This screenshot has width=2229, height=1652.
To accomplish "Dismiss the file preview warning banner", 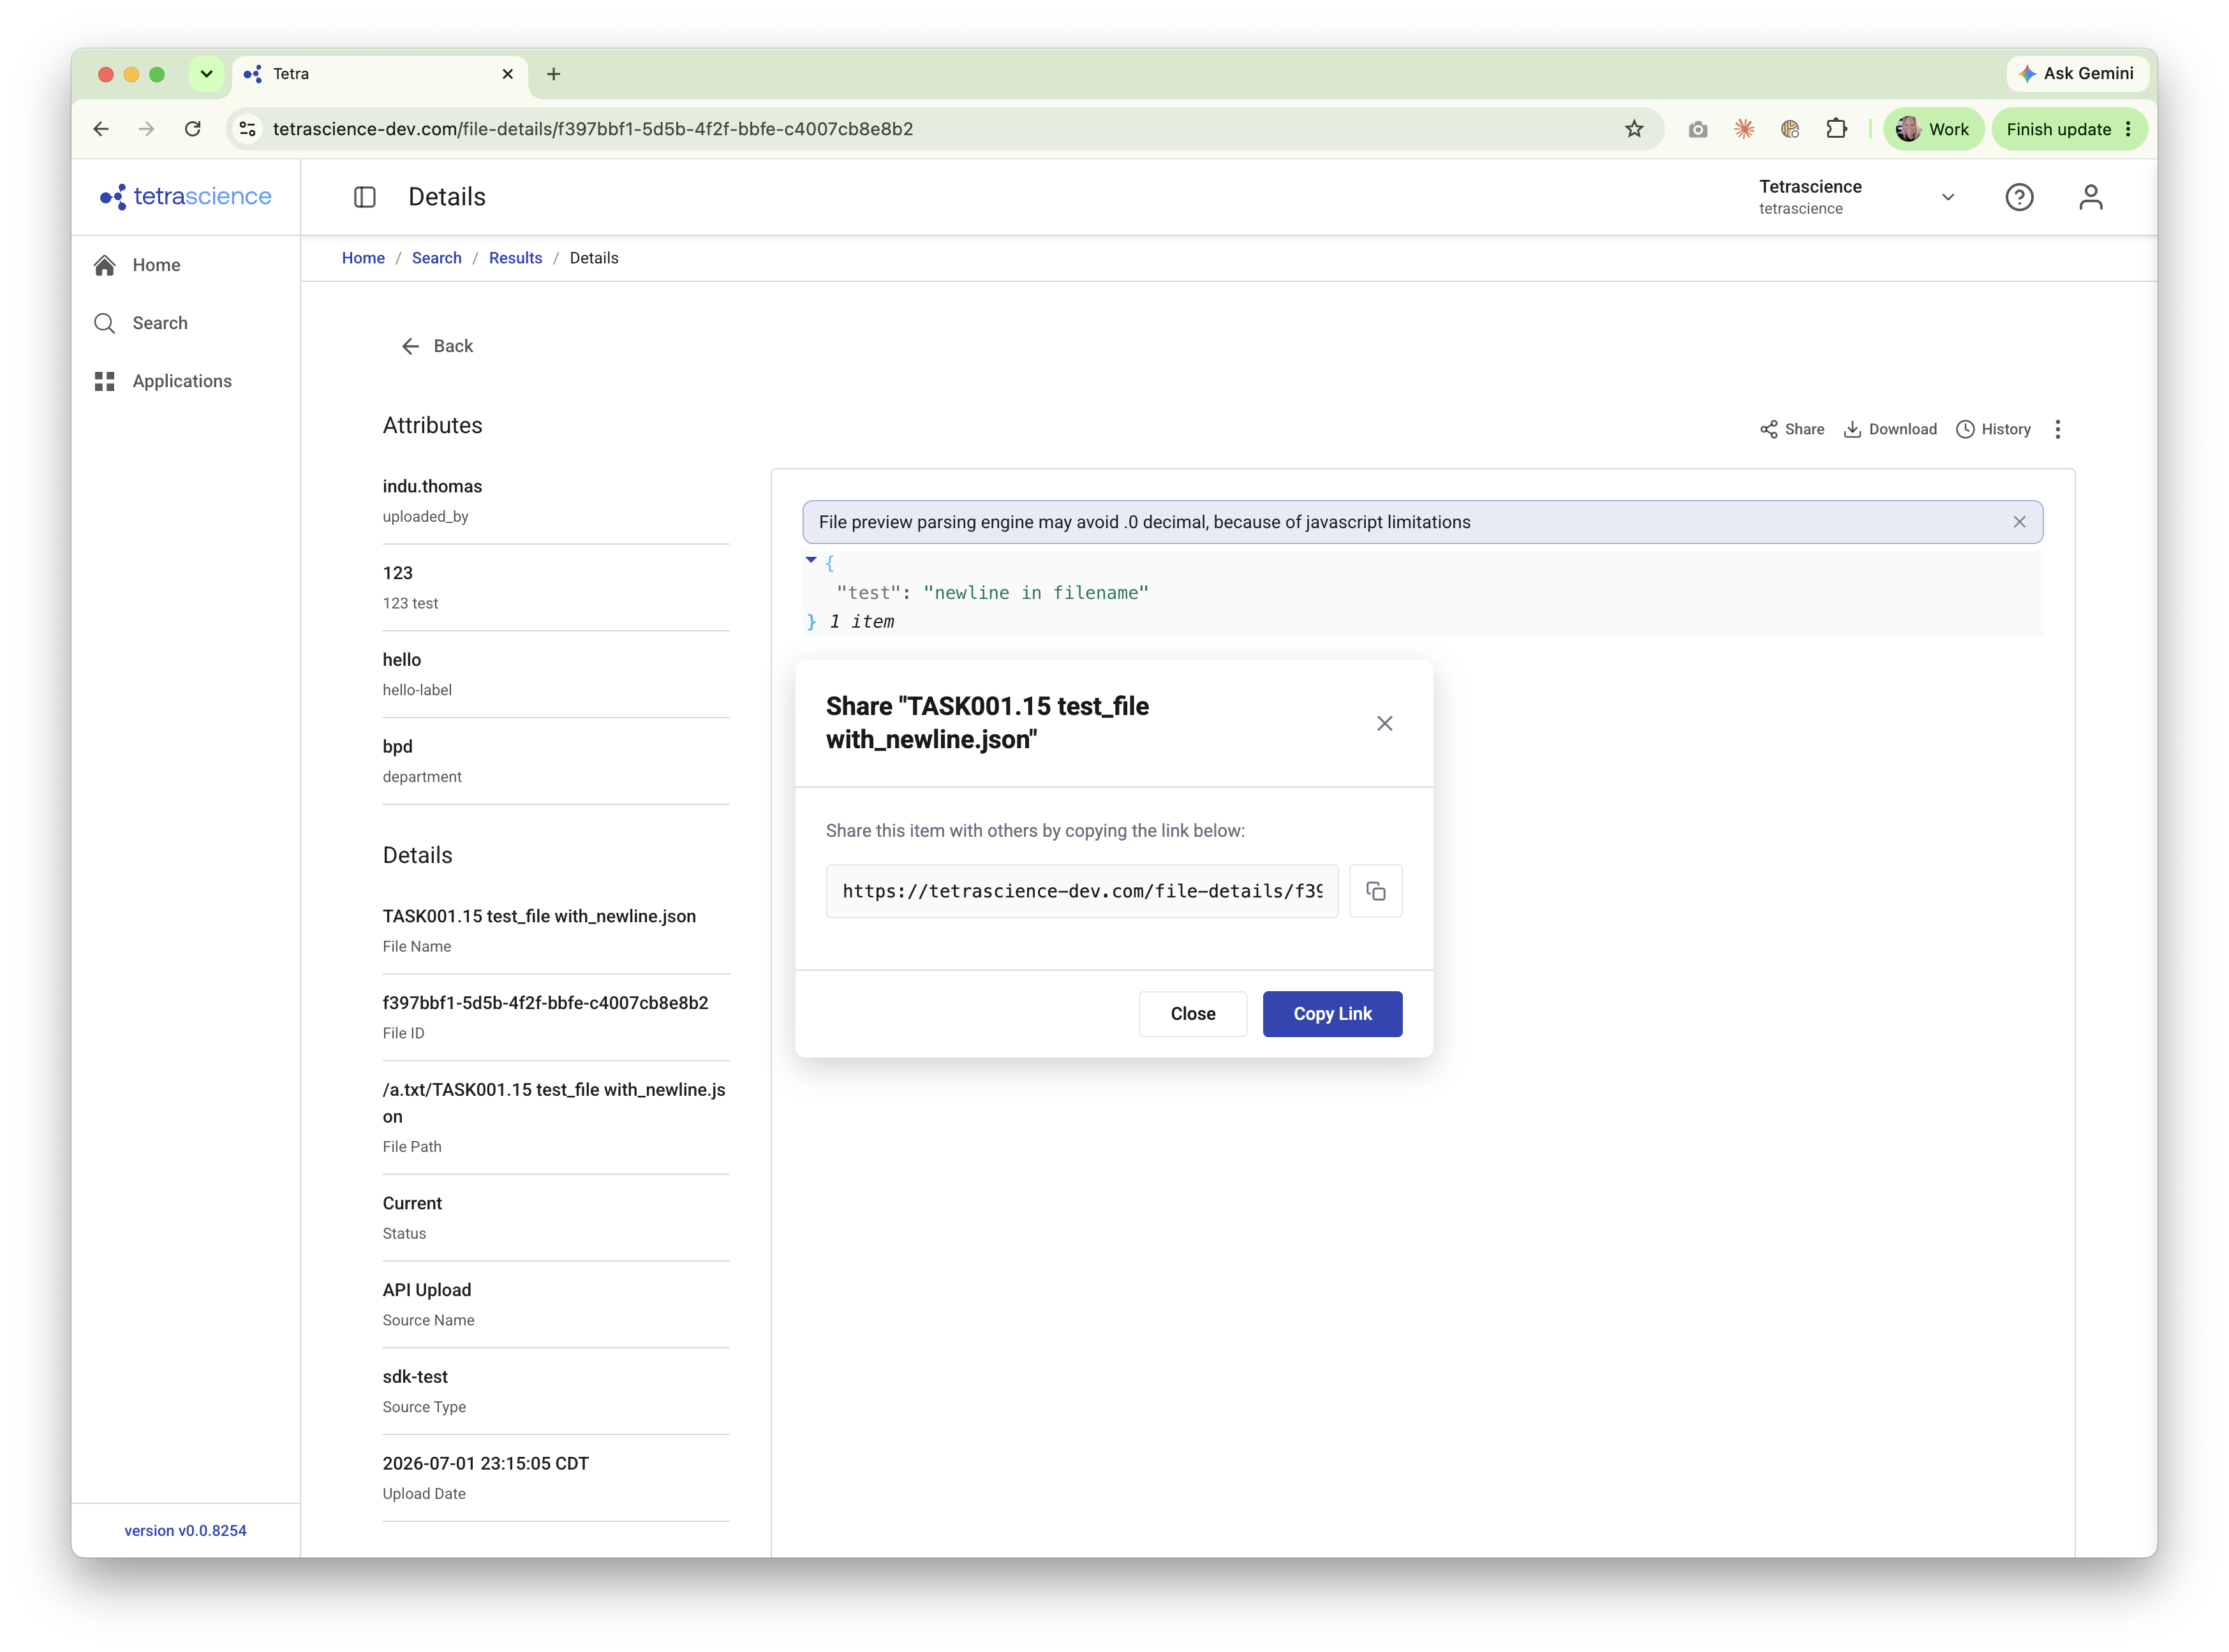I will (x=2019, y=522).
